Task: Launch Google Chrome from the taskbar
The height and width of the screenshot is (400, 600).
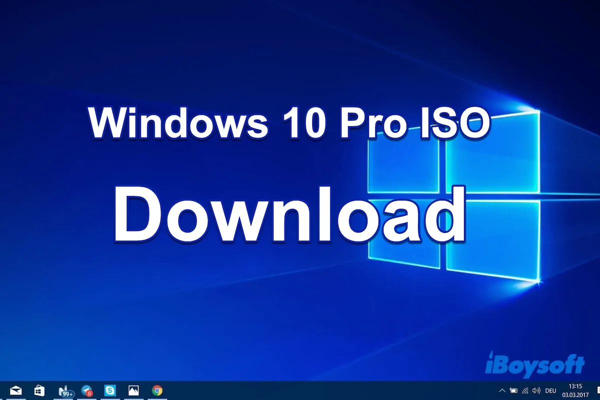Action: 158,390
